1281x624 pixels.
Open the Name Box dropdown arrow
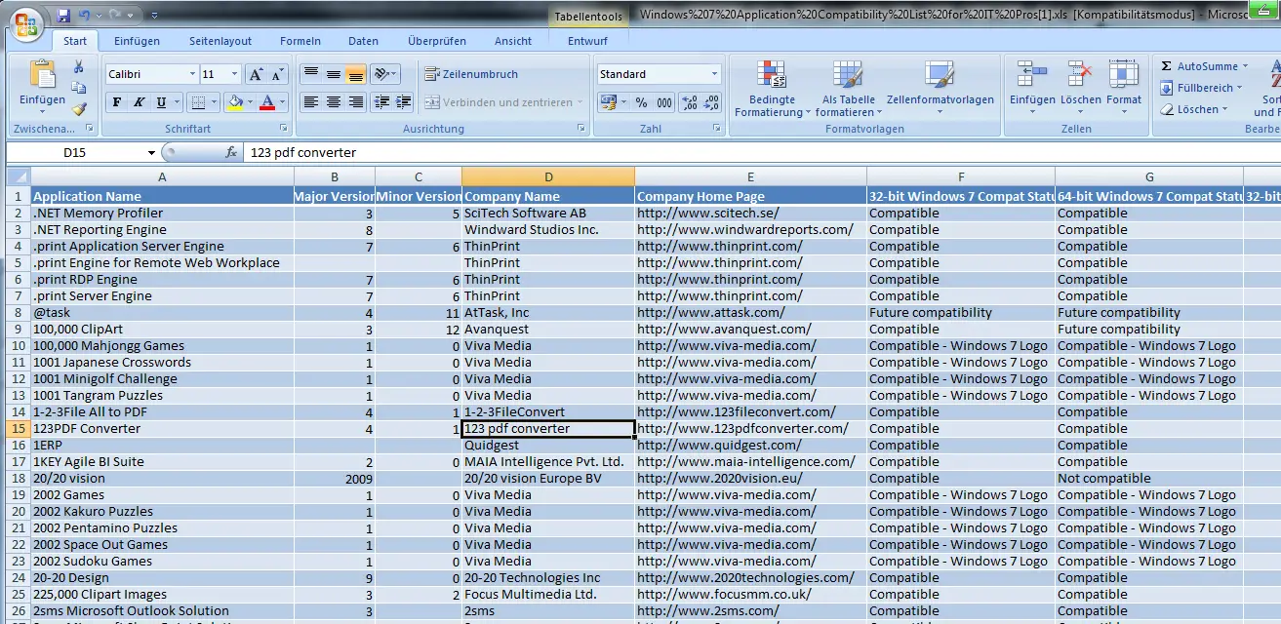point(151,153)
